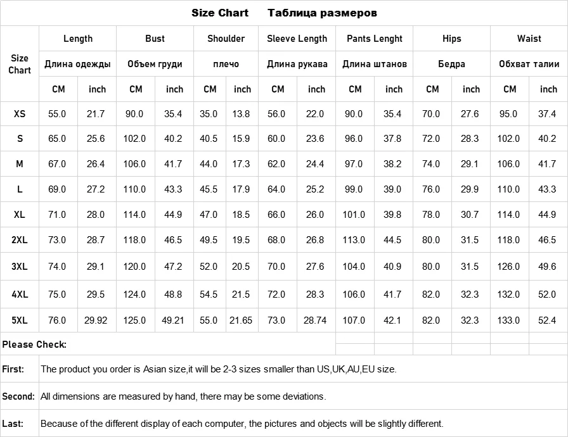Image resolution: width=568 pixels, height=437 pixels.
Task: Click the 5XL sleeve inch value 28.74
Action: coord(315,320)
